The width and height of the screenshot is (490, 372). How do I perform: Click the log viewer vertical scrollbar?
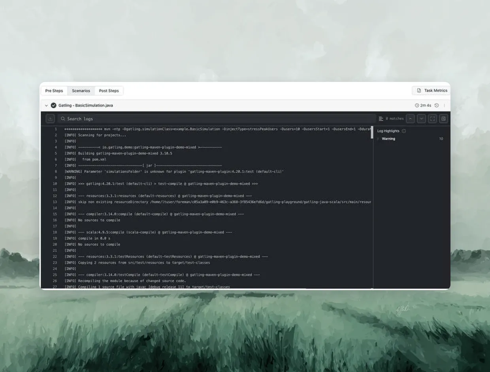click(x=372, y=133)
